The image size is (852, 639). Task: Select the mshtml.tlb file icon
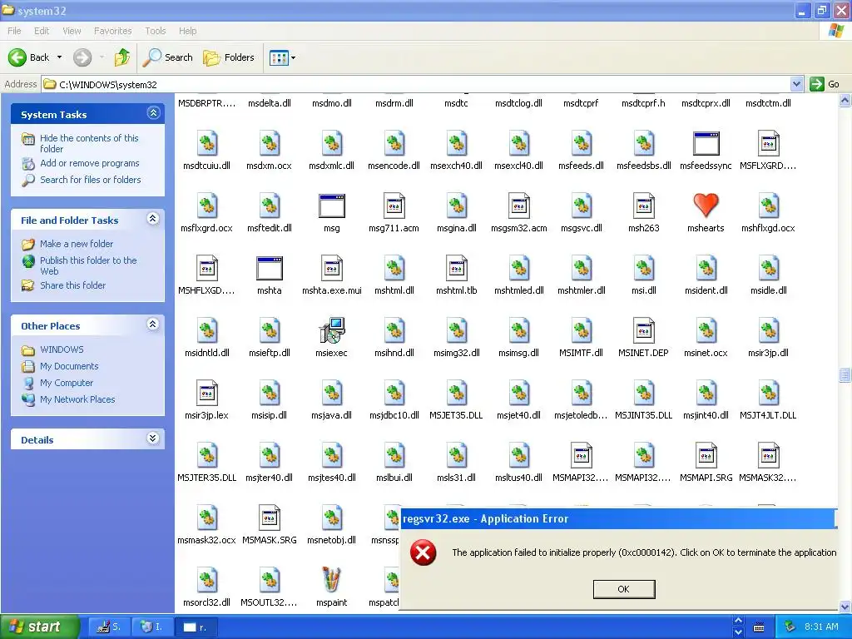(x=457, y=269)
